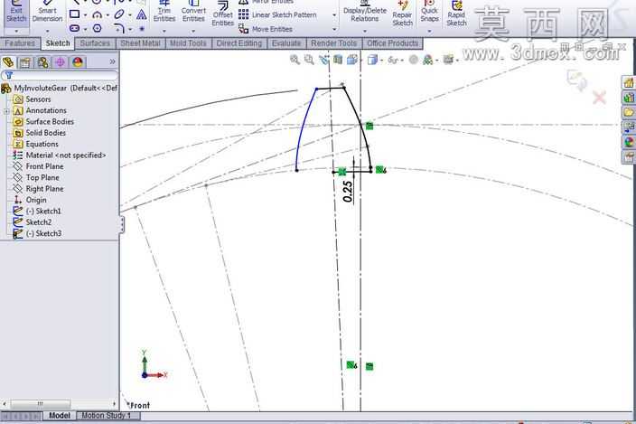Expand the Move Entities dropdown arrow
636x424 pixels.
click(334, 29)
